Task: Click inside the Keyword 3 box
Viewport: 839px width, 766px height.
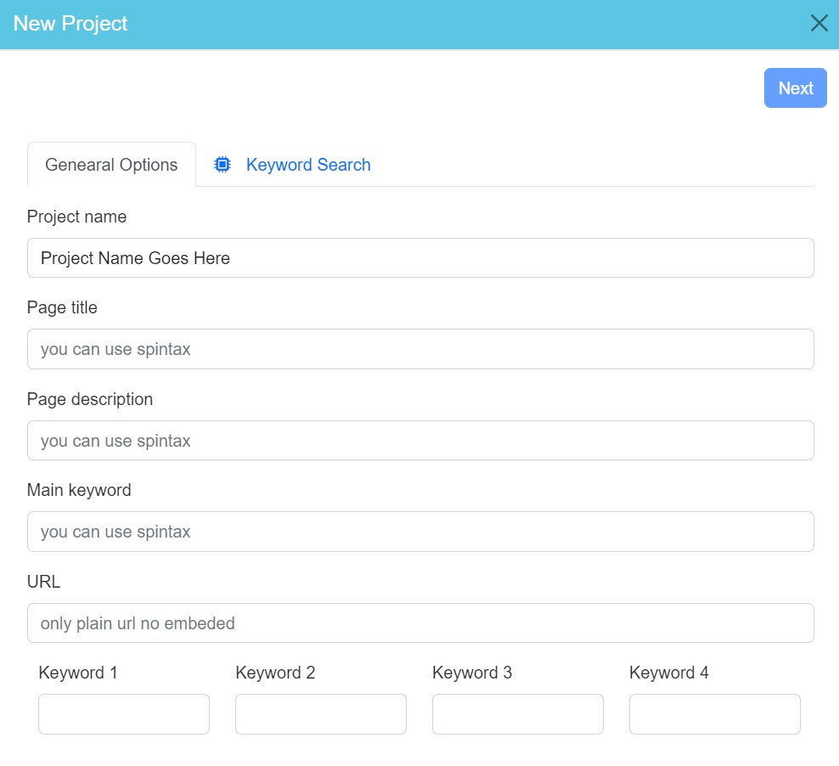Action: (517, 713)
